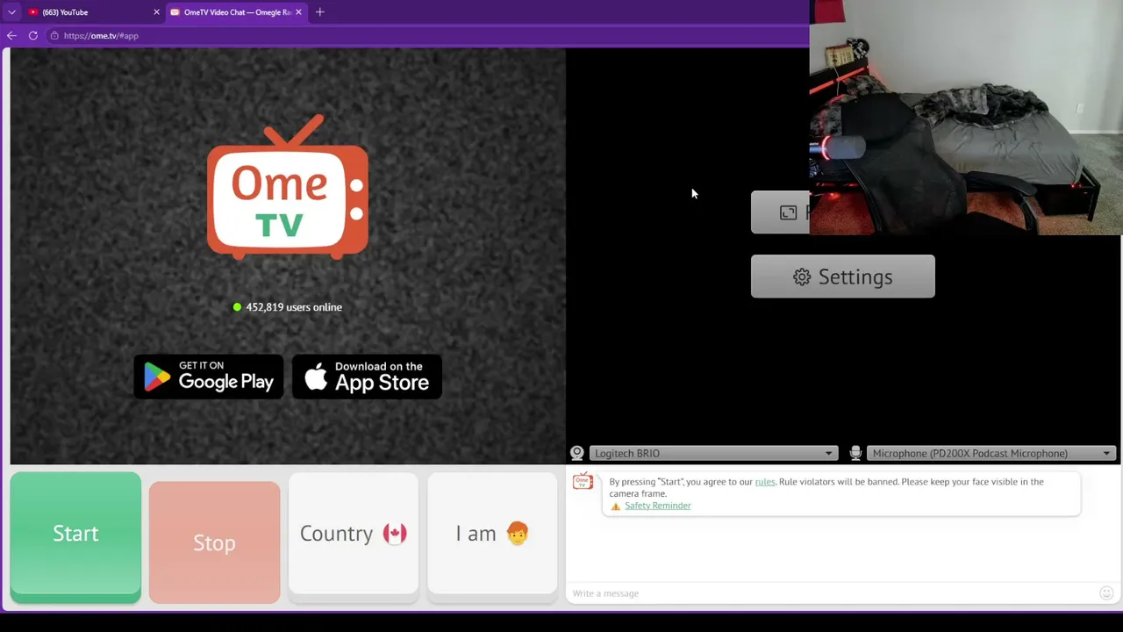The image size is (1123, 632).
Task: Reload the ome.tv page
Action: (x=33, y=36)
